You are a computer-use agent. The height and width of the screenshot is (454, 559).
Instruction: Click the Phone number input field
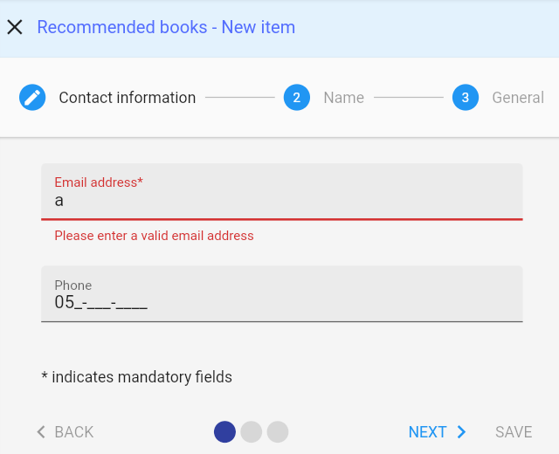tap(281, 303)
